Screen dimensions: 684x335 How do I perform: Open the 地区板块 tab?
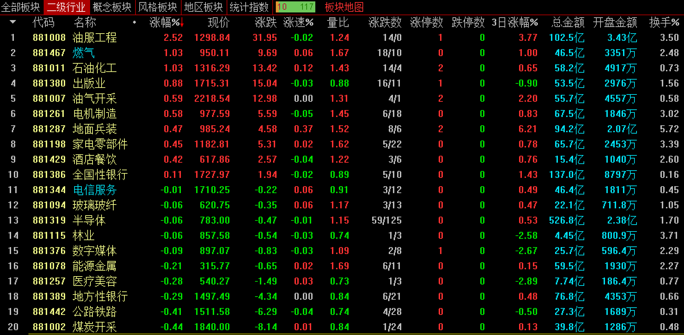coord(203,7)
